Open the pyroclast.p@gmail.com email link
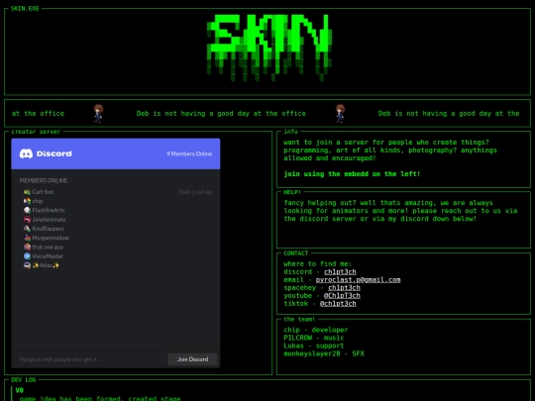Image resolution: width=535 pixels, height=401 pixels. coord(358,280)
